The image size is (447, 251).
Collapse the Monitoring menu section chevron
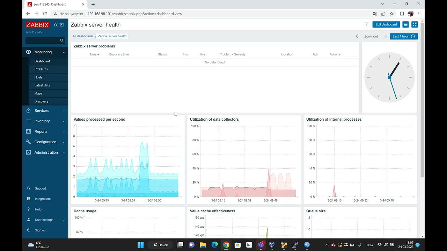(64, 52)
